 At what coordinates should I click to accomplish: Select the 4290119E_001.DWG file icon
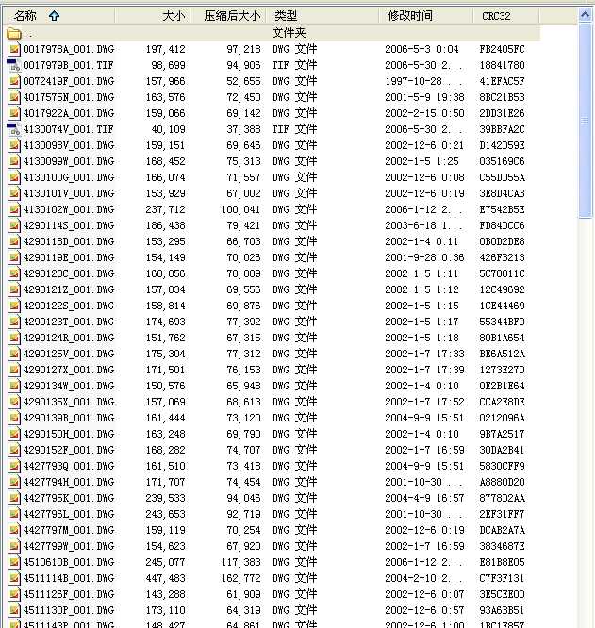pyautogui.click(x=14, y=257)
